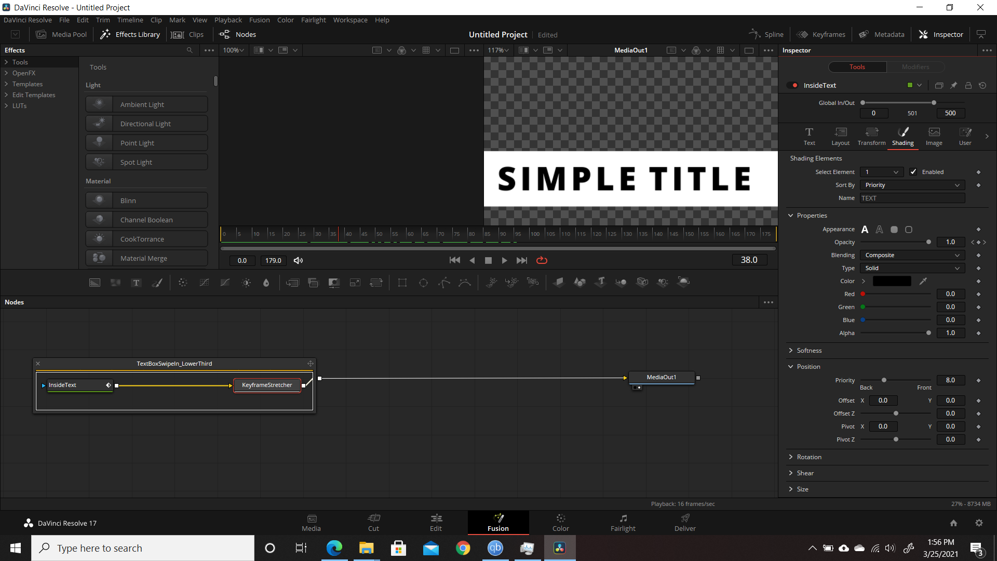Add Rectangle mask tool from toolbar
997x561 pixels.
tap(402, 283)
